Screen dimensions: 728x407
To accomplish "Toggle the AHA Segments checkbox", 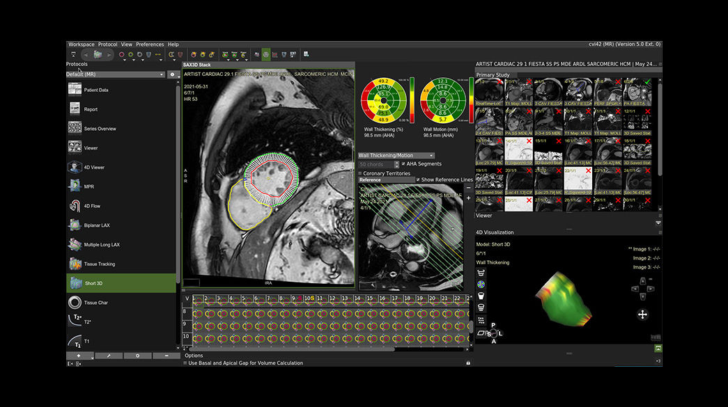I will click(x=404, y=164).
